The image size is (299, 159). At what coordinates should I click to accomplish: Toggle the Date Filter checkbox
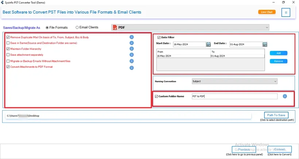[x=159, y=37]
